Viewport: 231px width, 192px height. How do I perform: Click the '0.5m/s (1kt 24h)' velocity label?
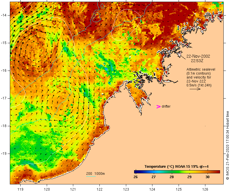199,85
